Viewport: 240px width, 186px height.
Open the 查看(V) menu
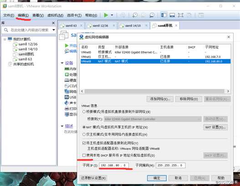click(38, 15)
